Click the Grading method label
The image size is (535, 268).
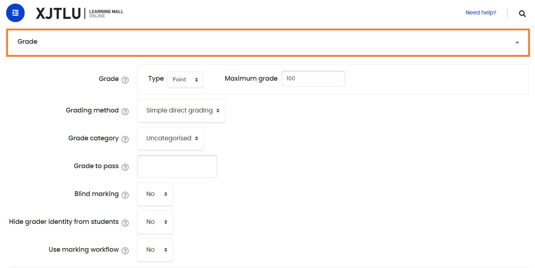(x=92, y=110)
